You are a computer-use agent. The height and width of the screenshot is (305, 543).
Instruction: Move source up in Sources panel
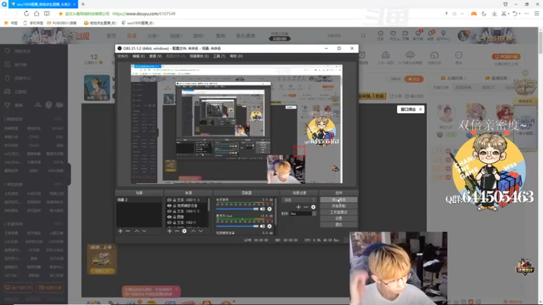tap(193, 230)
